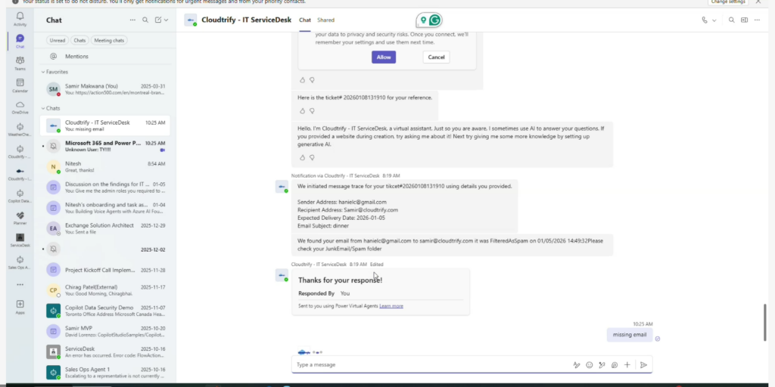The image size is (775, 387).
Task: Open Samir Makwana (You) chat
Action: pyautogui.click(x=104, y=89)
